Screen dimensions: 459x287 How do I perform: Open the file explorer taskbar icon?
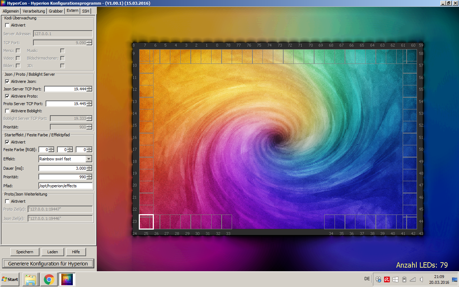30,279
